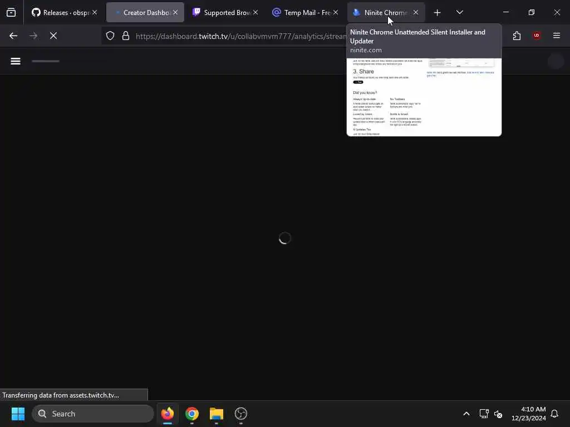Close the Ninite Chrome tab

point(416,12)
